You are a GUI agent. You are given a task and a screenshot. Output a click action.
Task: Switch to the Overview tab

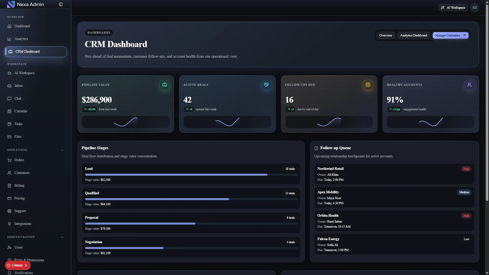[386, 35]
